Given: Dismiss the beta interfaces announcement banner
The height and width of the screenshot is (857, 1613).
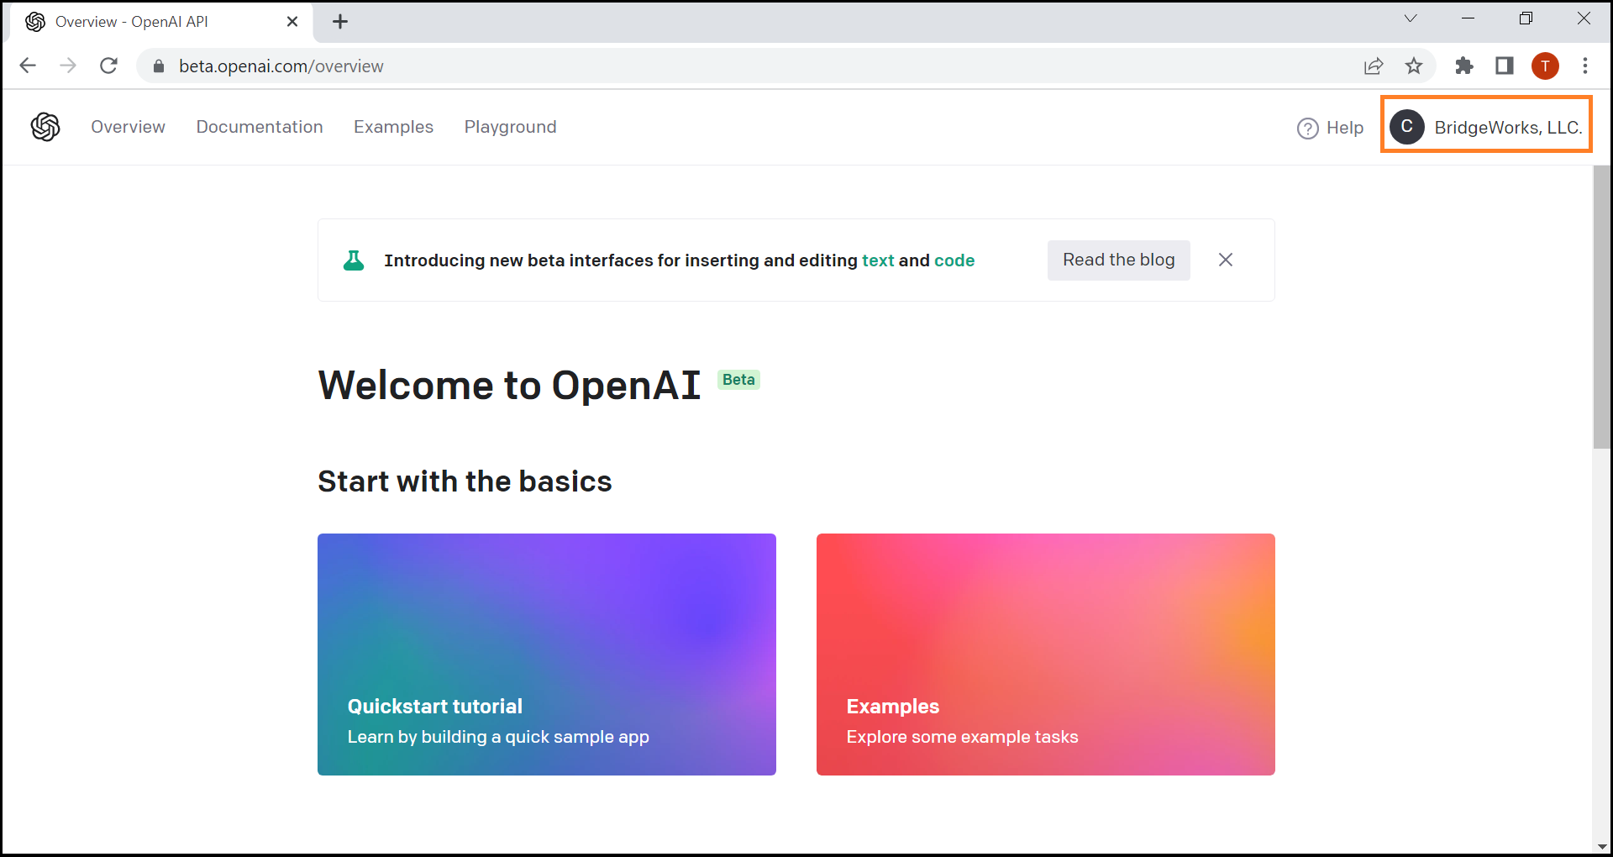Looking at the screenshot, I should [1226, 260].
